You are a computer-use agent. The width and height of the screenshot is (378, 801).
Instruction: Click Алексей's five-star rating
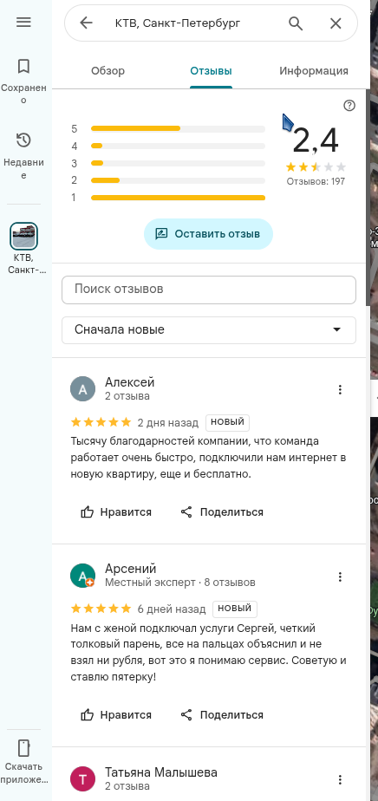point(101,422)
